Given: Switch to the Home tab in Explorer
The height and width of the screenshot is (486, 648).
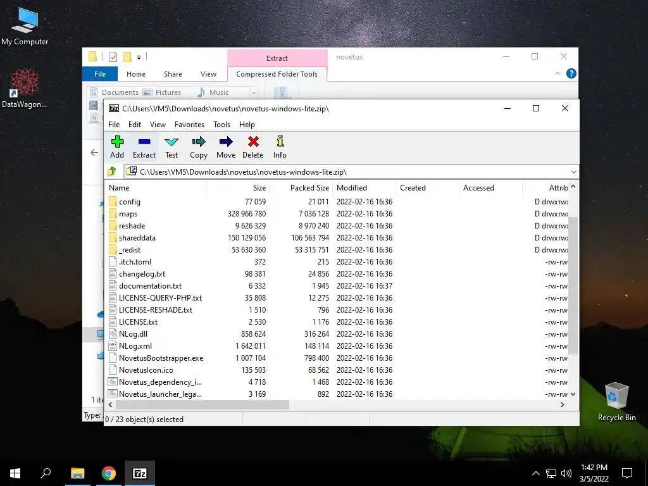Looking at the screenshot, I should point(136,74).
